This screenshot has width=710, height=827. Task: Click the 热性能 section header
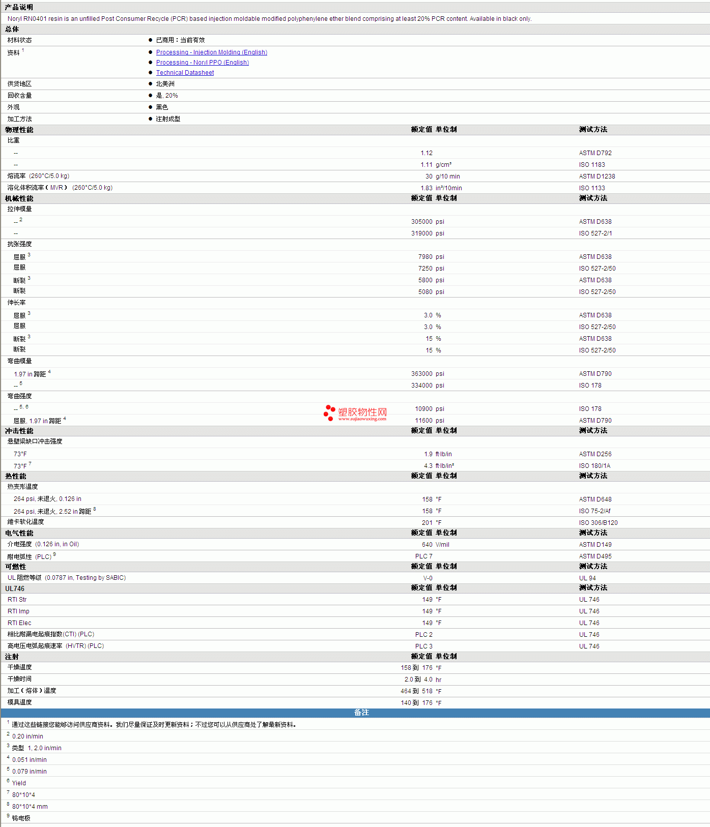pos(15,476)
